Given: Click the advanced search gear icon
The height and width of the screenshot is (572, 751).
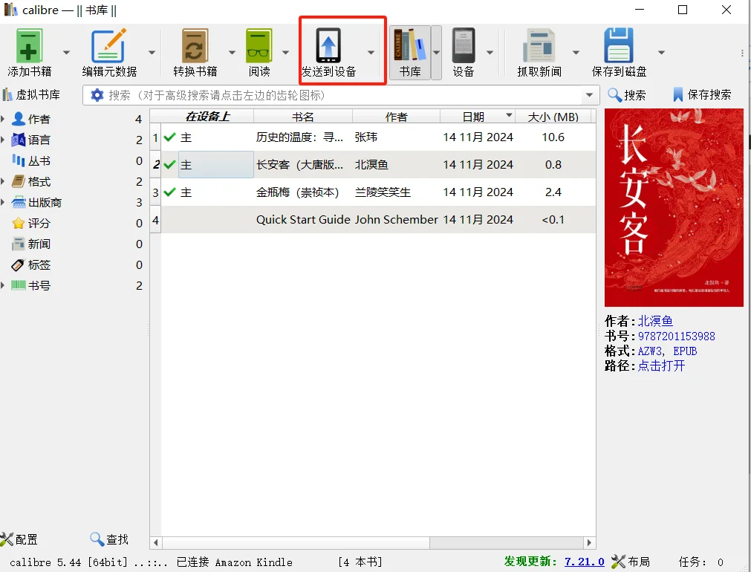Looking at the screenshot, I should click(x=97, y=95).
